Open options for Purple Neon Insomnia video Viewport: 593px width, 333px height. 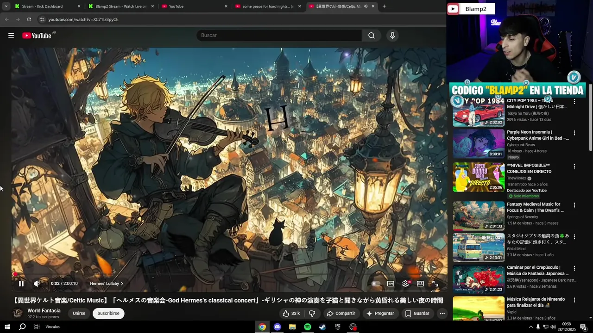pyautogui.click(x=574, y=133)
